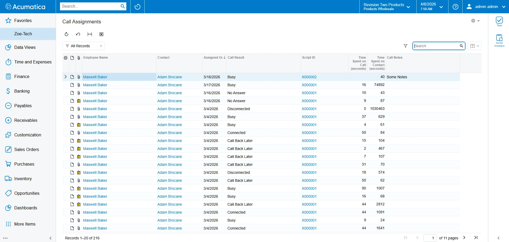Viewport: 509px width, 242px height.
Task: Open Adam Brocane contact in 3/17/2026 row
Action: (170, 85)
